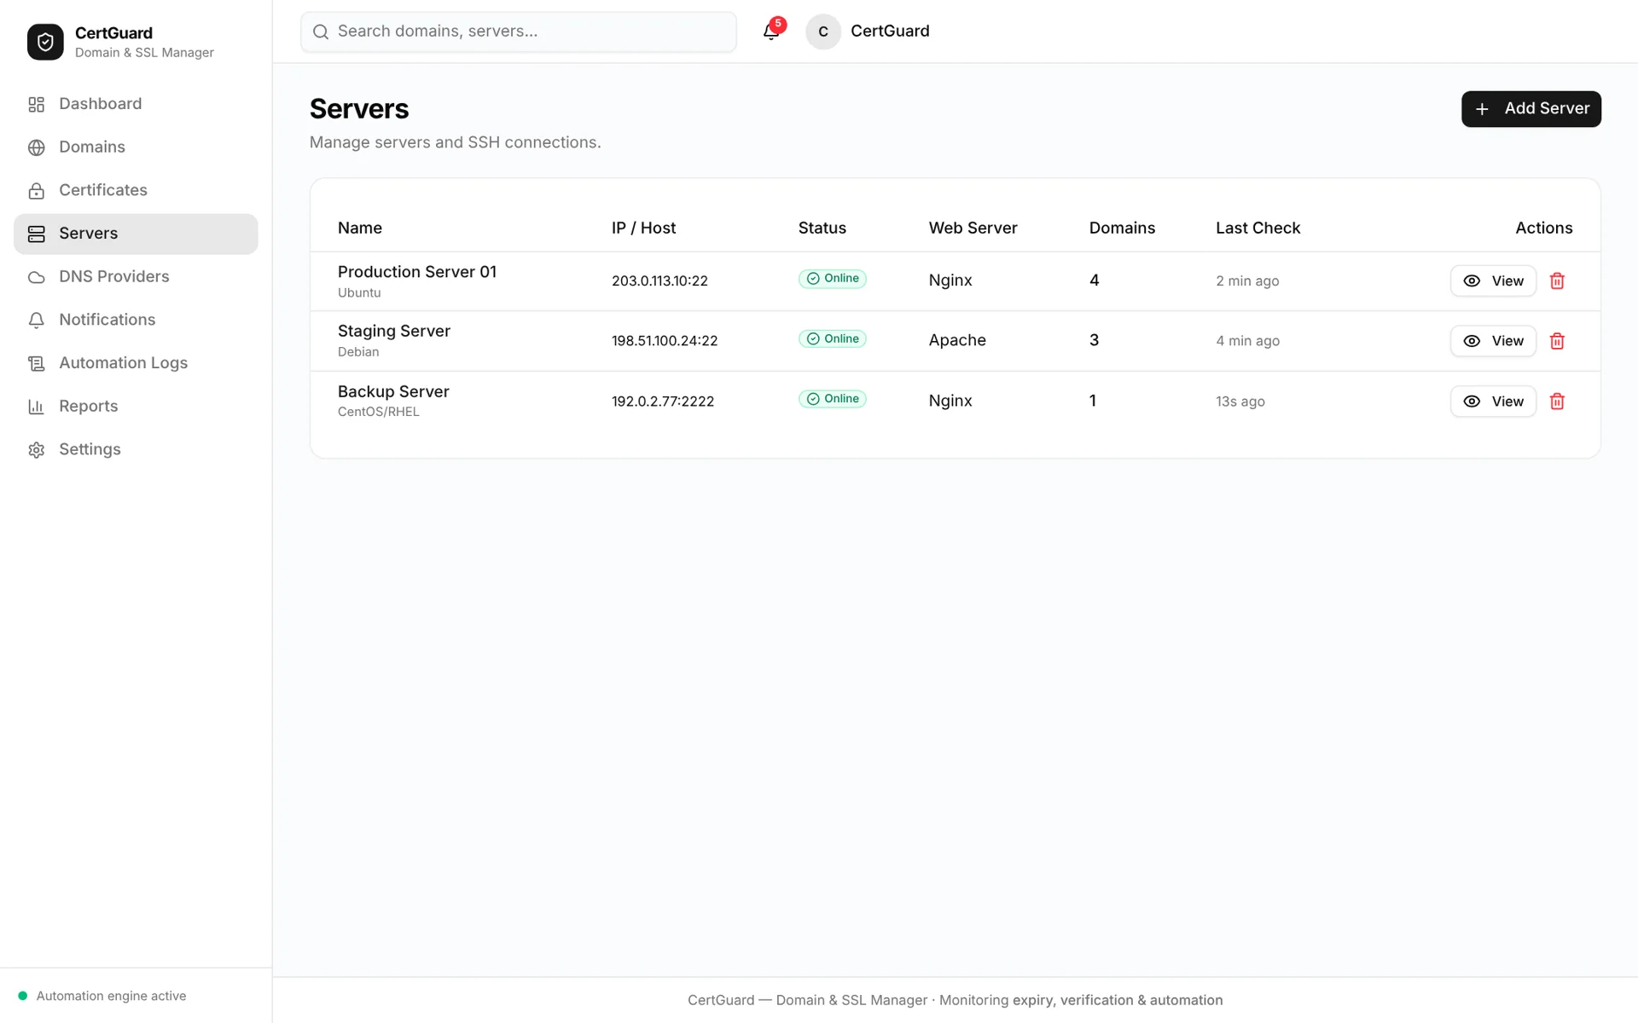Select the IP 198.51.100.24:22
This screenshot has height=1023, width=1638.
pos(665,341)
